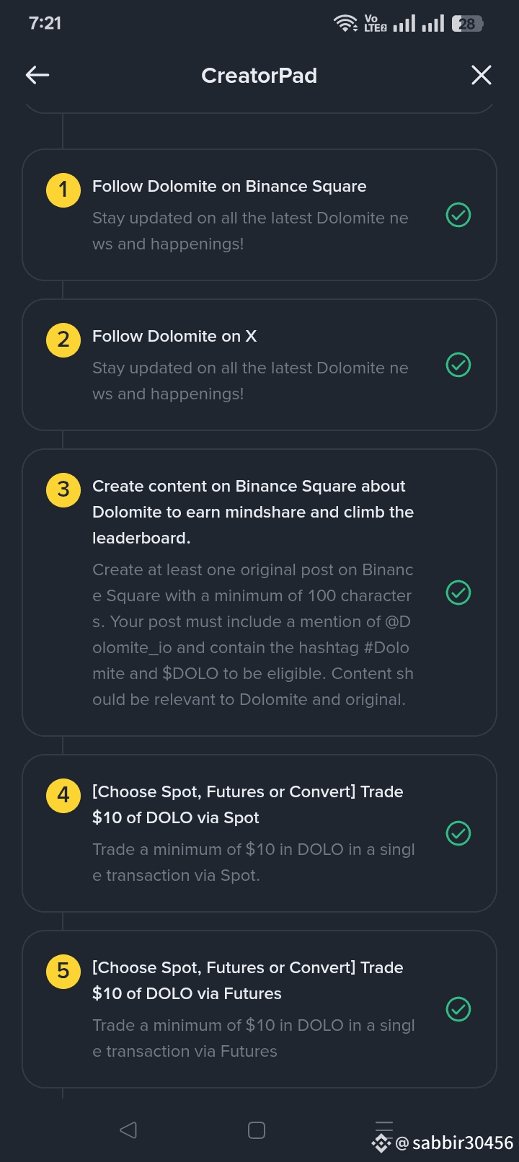Tap checkmark for Create content task

click(x=458, y=593)
